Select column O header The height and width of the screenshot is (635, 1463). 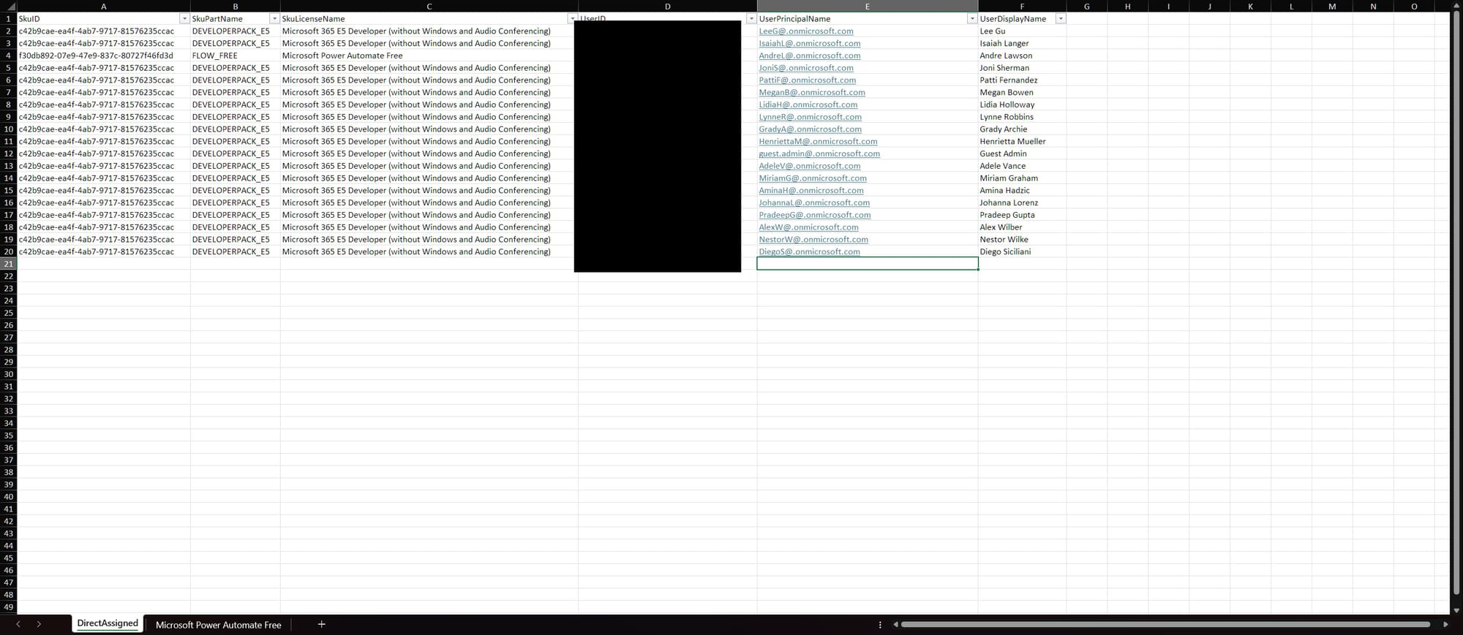(1414, 6)
